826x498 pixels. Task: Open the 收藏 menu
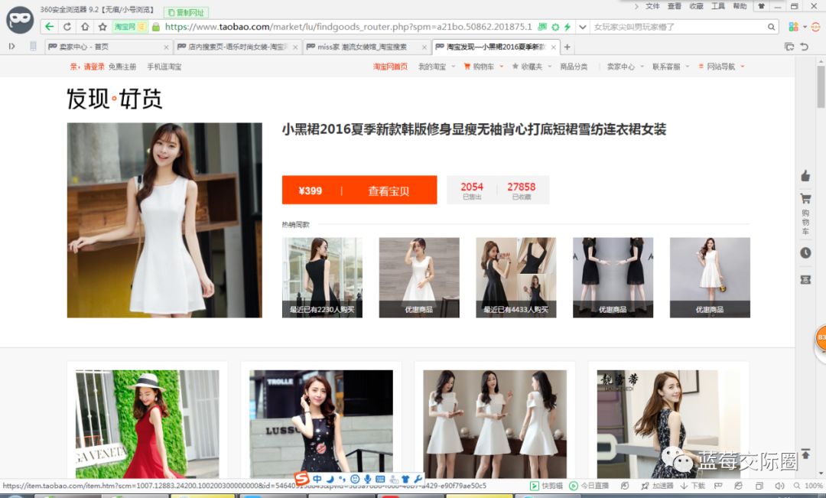(x=697, y=6)
